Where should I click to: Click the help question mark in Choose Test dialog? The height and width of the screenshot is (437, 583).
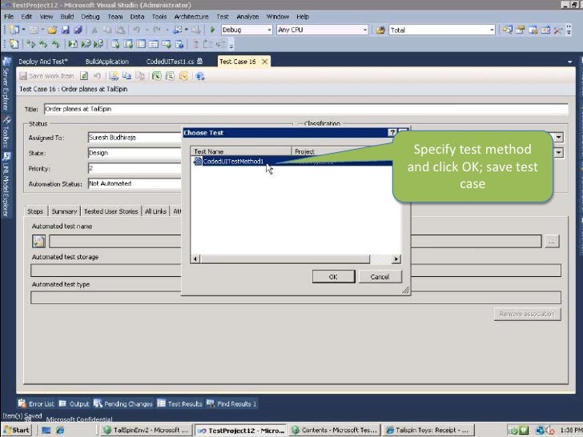pyautogui.click(x=392, y=133)
